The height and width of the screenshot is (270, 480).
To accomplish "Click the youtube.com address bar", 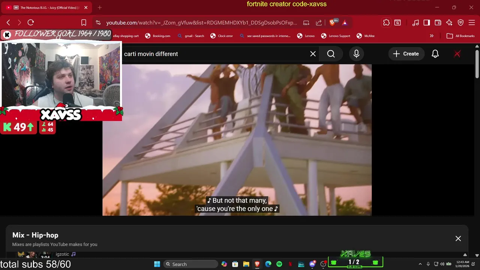I will pyautogui.click(x=202, y=22).
